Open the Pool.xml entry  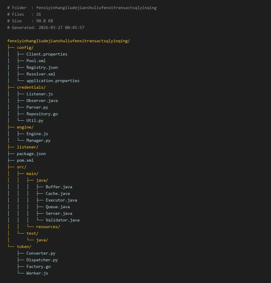point(36,61)
